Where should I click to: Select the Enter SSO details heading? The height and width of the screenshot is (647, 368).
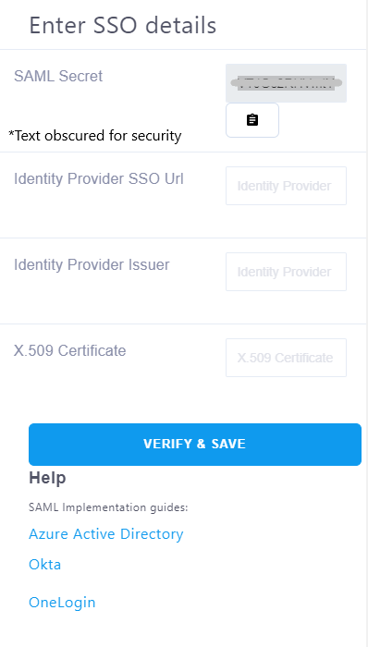[x=123, y=25]
